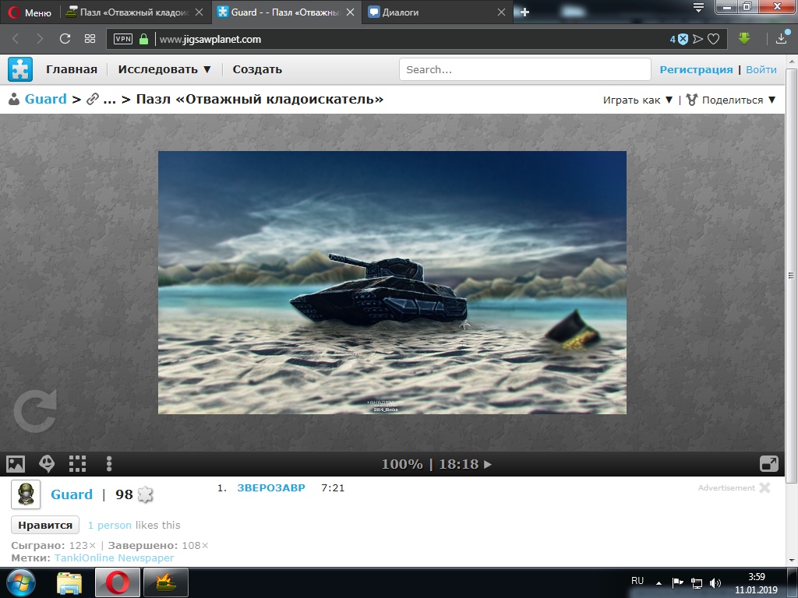Bookmark page with heart icon

(714, 39)
